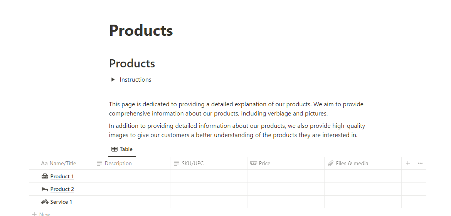Viewport: 451px width, 216px height.
Task: Open the three-dot table options menu
Action: click(x=420, y=163)
